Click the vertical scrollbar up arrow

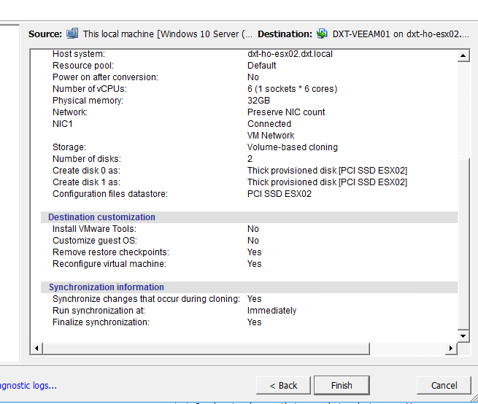pyautogui.click(x=463, y=55)
